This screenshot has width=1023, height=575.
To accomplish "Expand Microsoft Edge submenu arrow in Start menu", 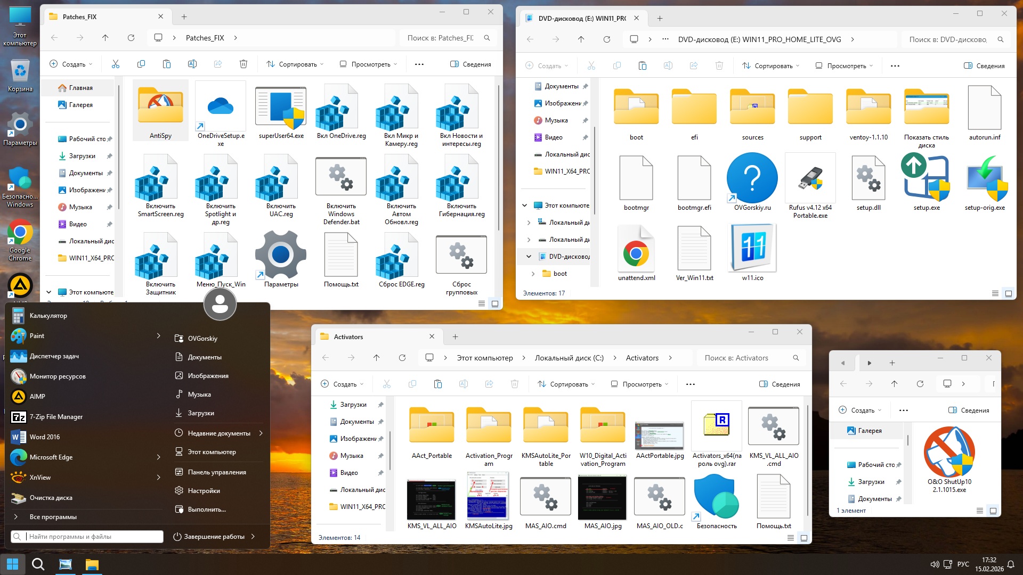I will pos(158,457).
